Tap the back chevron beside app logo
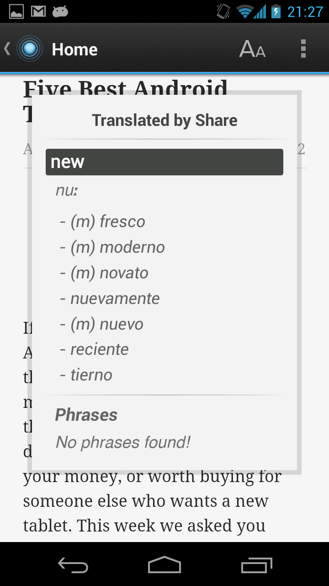This screenshot has height=586, width=329. click(x=7, y=49)
